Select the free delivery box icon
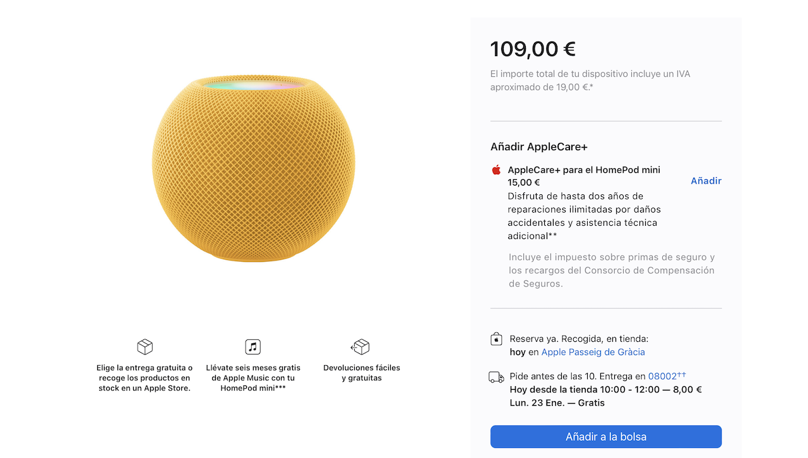Screen dimensions: 808x458 pos(145,346)
